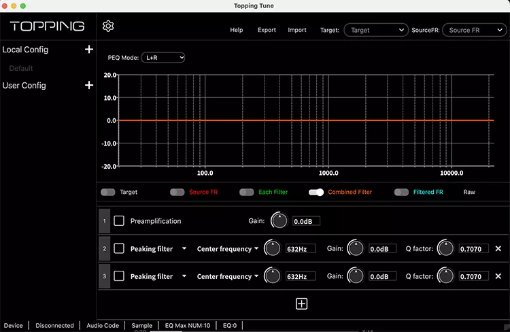
Task: Add a new Local Config with plus
Action: click(89, 49)
